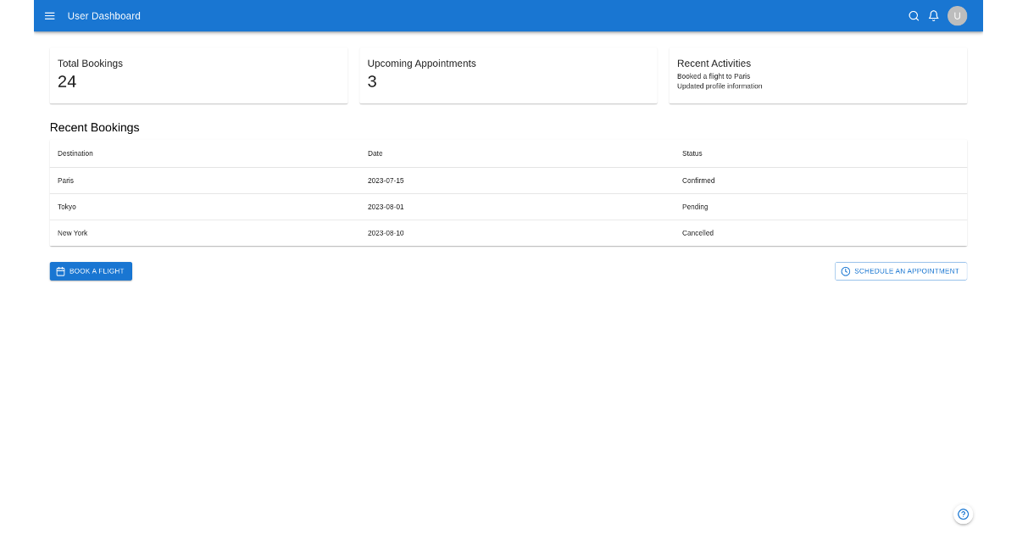The height and width of the screenshot is (534, 1017).
Task: Select the Confirmed status of Paris booking
Action: 698,181
